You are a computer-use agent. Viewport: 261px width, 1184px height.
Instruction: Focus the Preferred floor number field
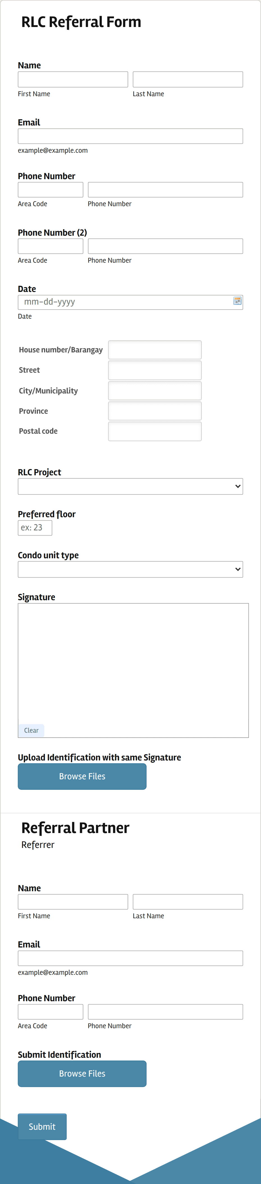click(35, 528)
